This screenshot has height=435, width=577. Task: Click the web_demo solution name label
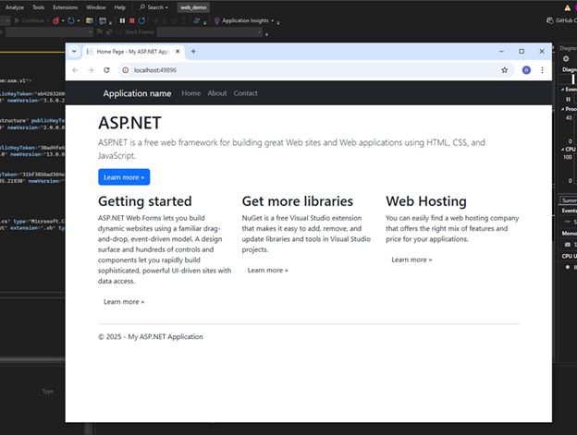point(193,7)
